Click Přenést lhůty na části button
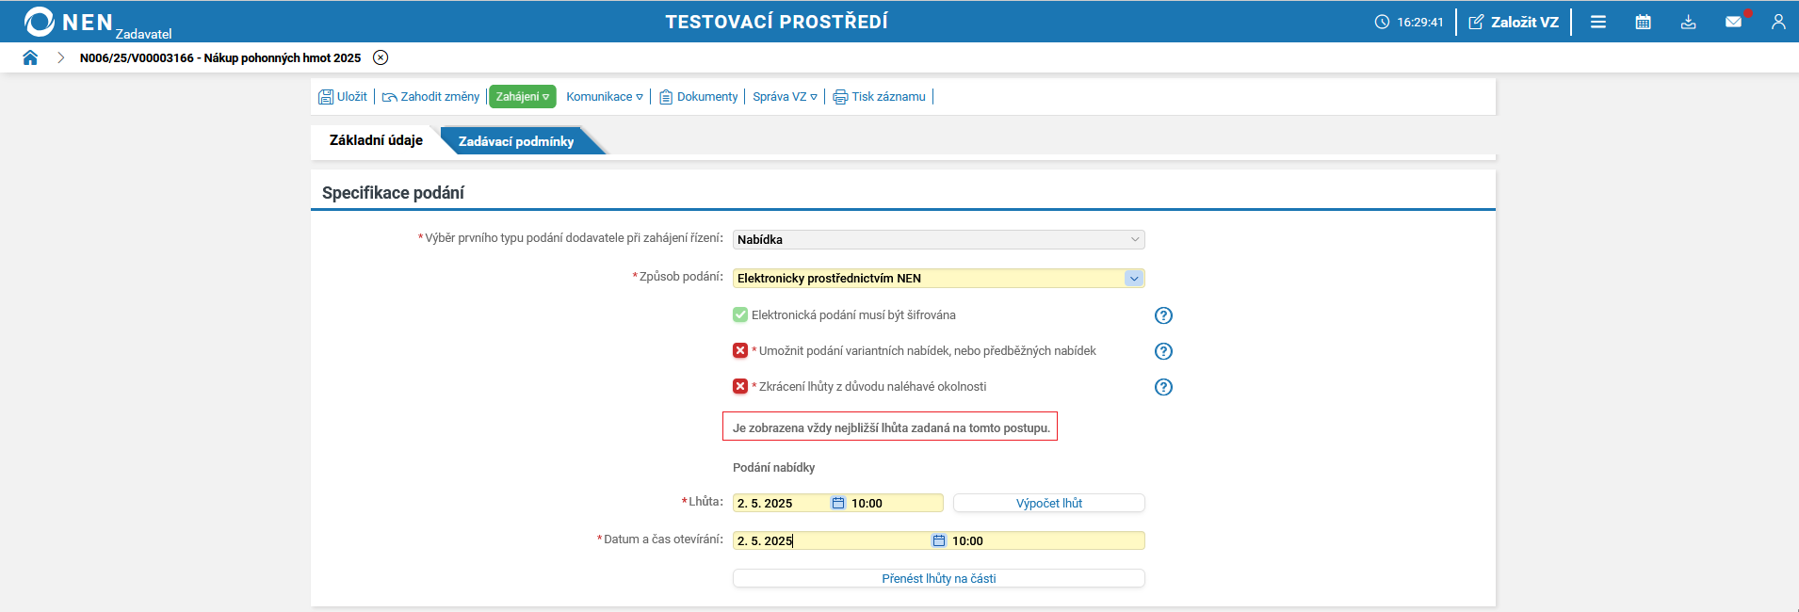The image size is (1799, 612). 938,579
